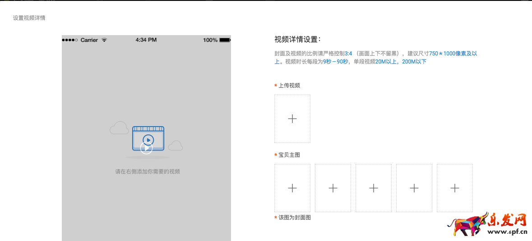The width and height of the screenshot is (532, 241).
Task: Click the cloud icon right of video graphic
Action: point(176,146)
